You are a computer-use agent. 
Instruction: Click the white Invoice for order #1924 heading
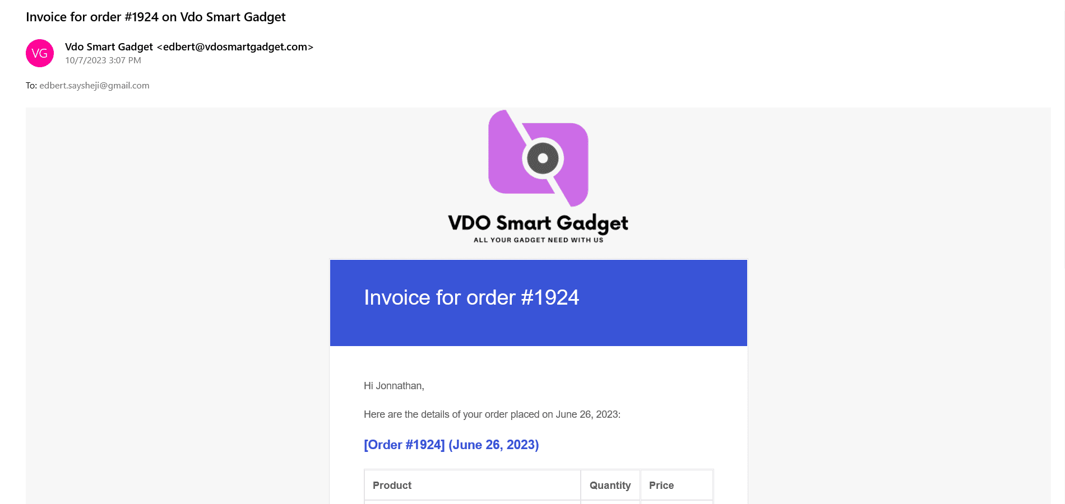click(x=471, y=298)
